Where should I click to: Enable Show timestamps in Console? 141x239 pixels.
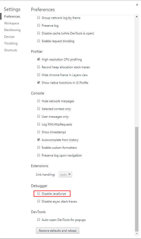tap(39, 132)
